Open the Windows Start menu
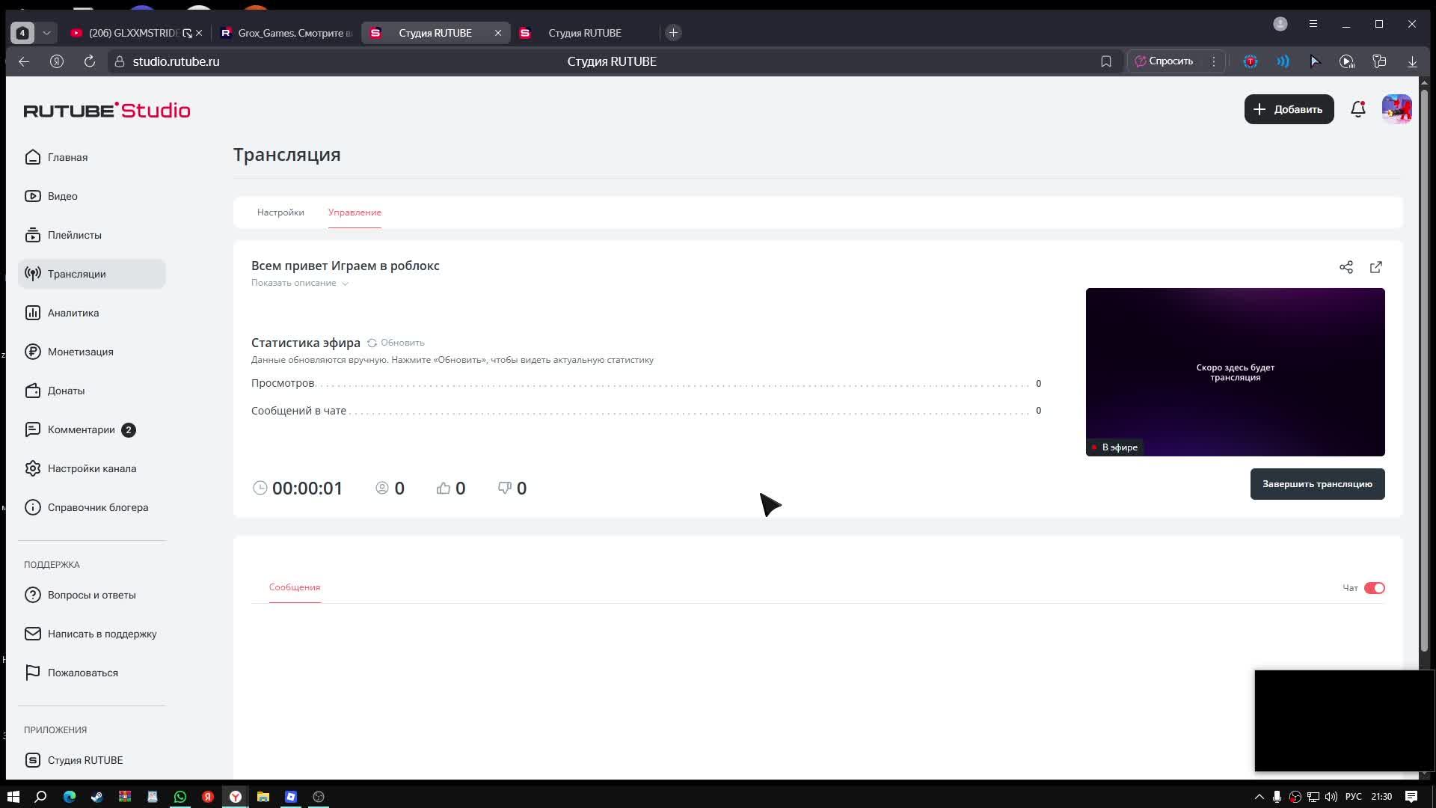Screen dimensions: 1436x808 pos(13,797)
